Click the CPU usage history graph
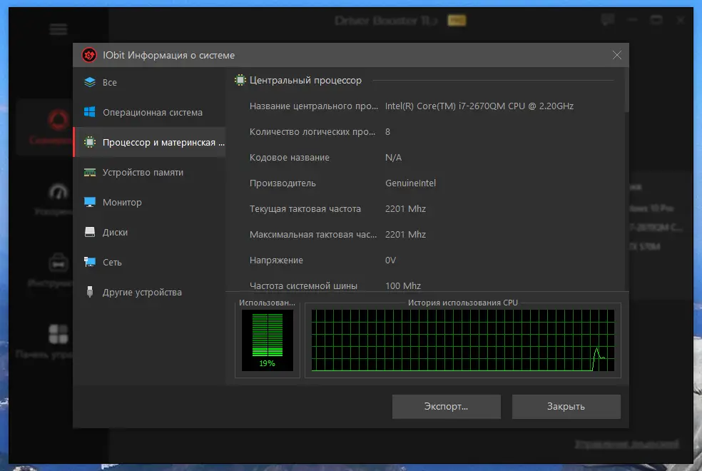 tap(463, 340)
